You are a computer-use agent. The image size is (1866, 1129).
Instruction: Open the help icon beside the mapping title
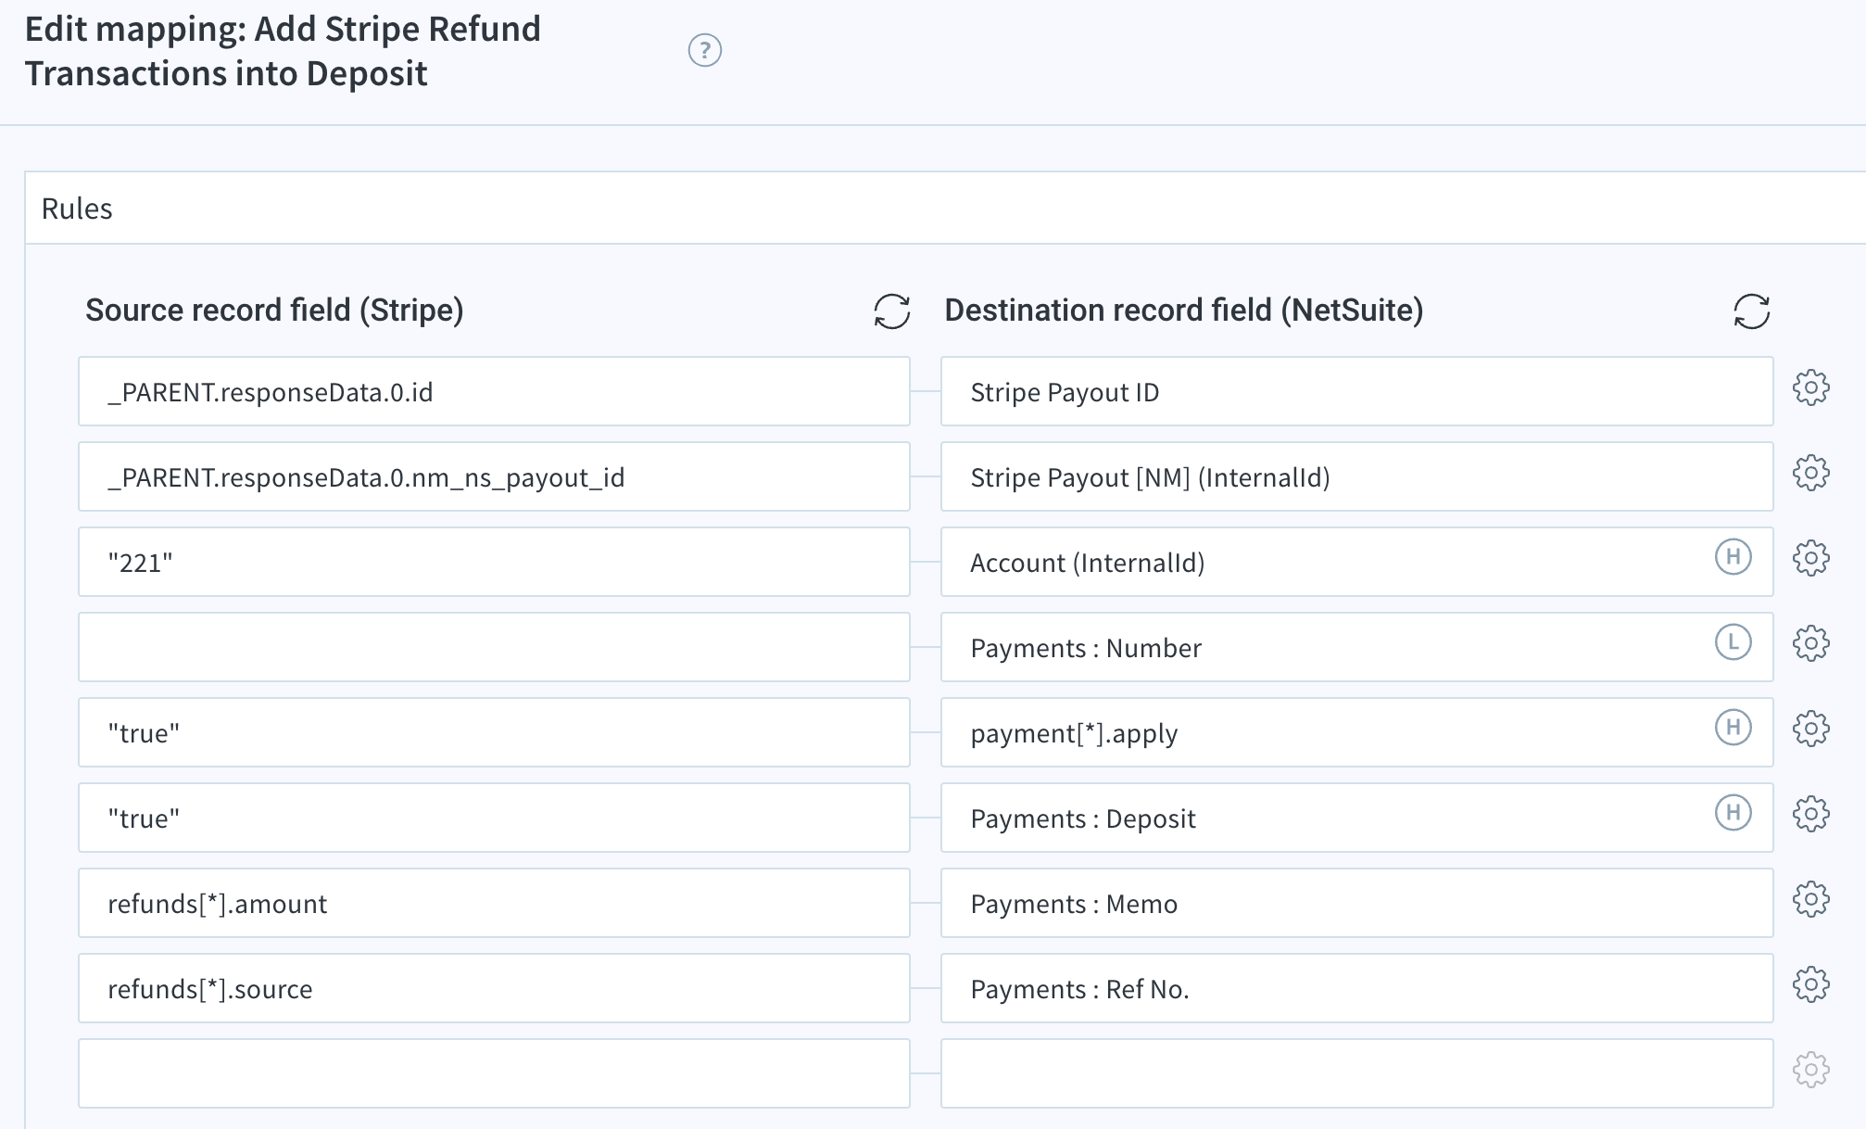(704, 50)
